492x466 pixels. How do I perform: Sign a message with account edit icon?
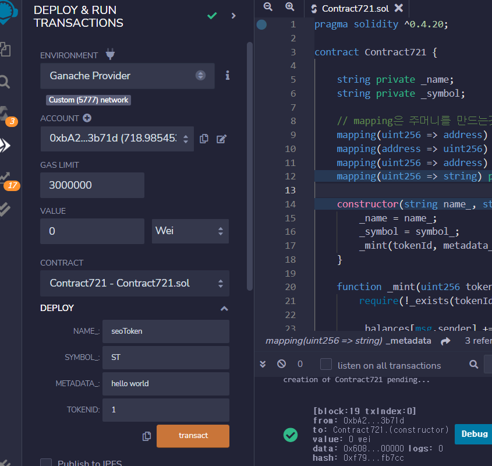pyautogui.click(x=221, y=139)
